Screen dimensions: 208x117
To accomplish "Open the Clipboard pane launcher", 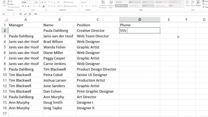I will pyautogui.click(x=20, y=10).
